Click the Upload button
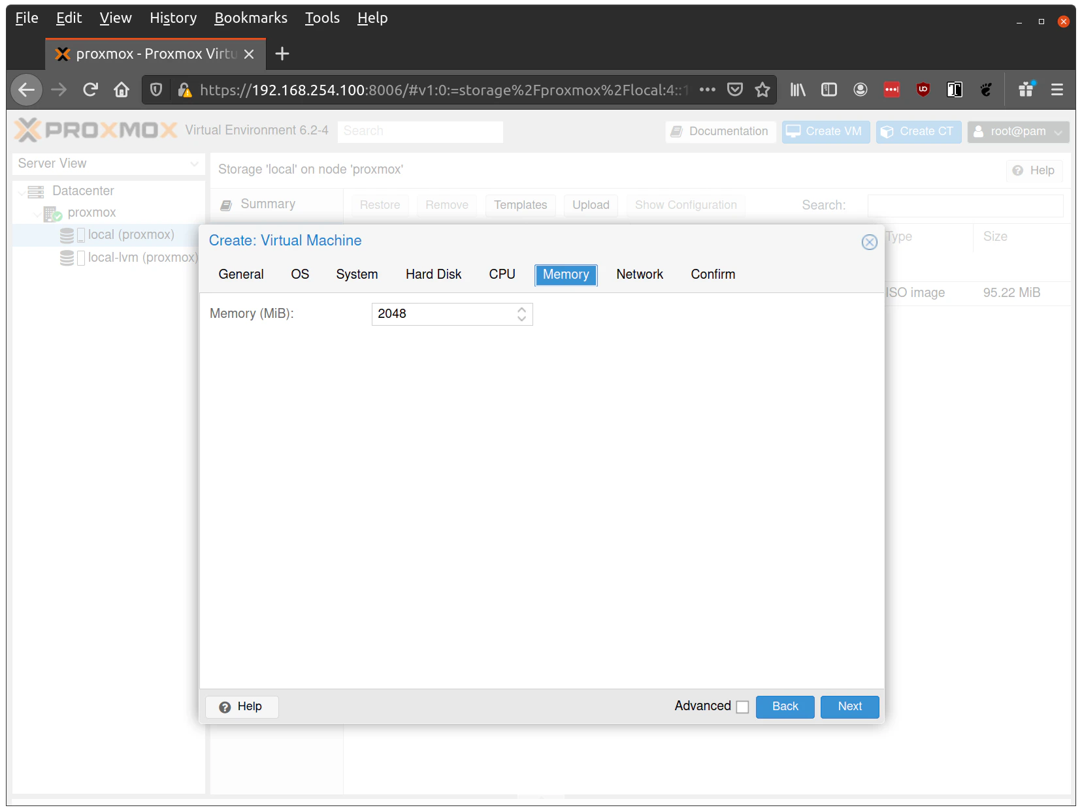 click(x=591, y=205)
